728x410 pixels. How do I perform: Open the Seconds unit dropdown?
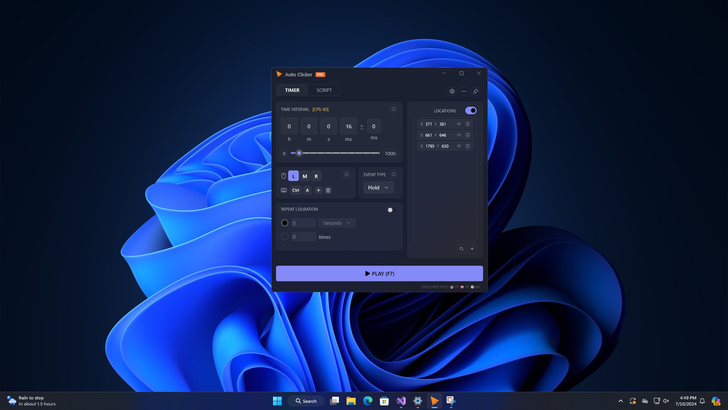(x=337, y=223)
